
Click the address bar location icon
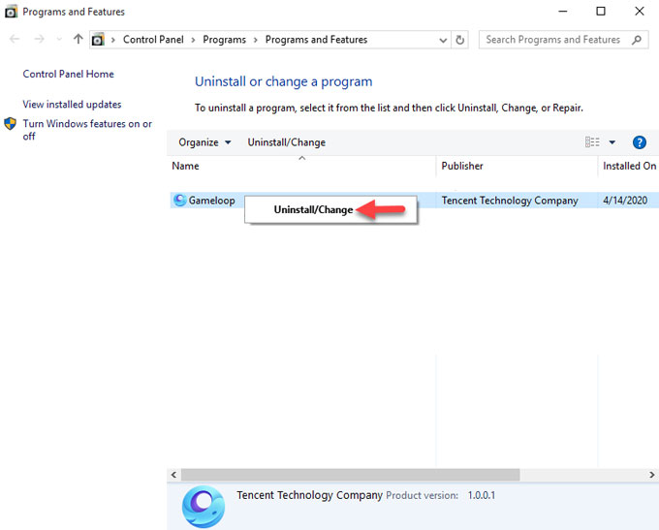click(x=98, y=40)
